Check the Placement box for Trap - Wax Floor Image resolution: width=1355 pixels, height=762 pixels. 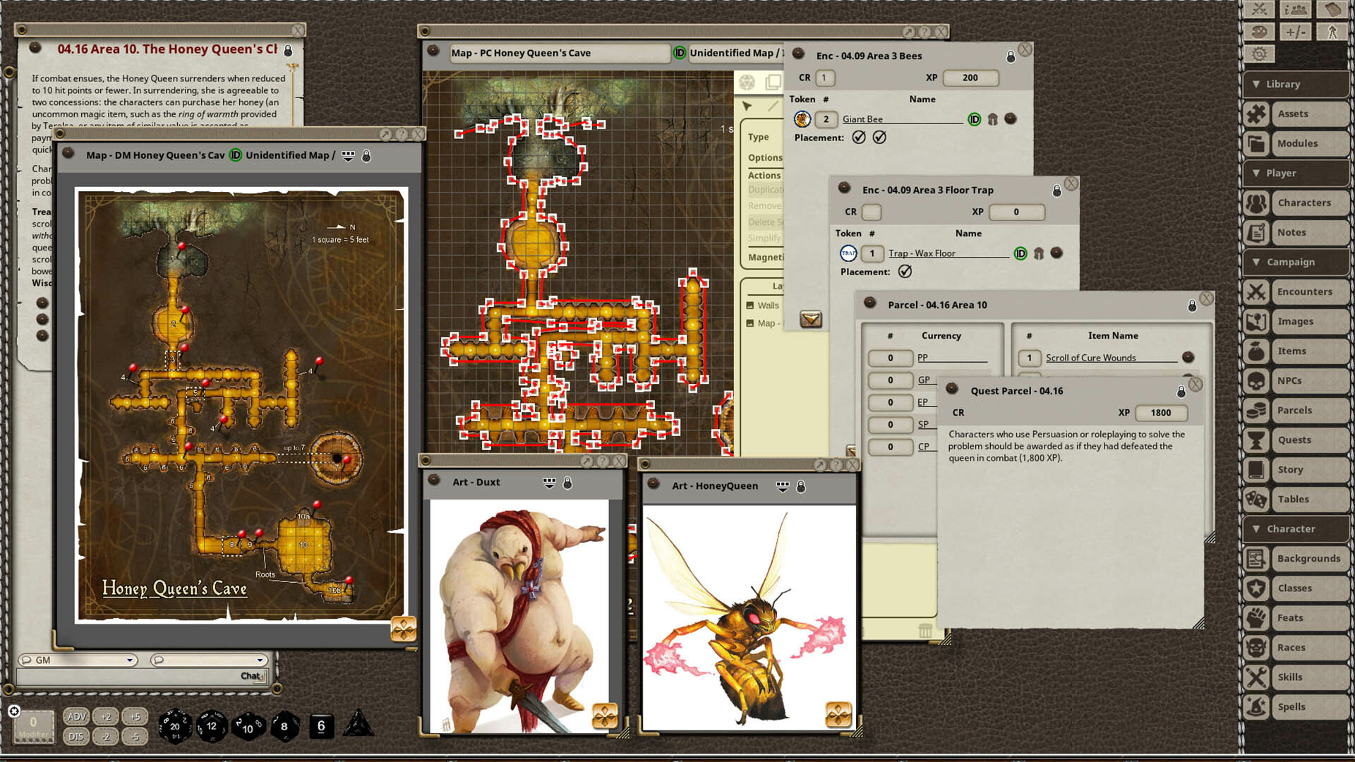coord(906,271)
